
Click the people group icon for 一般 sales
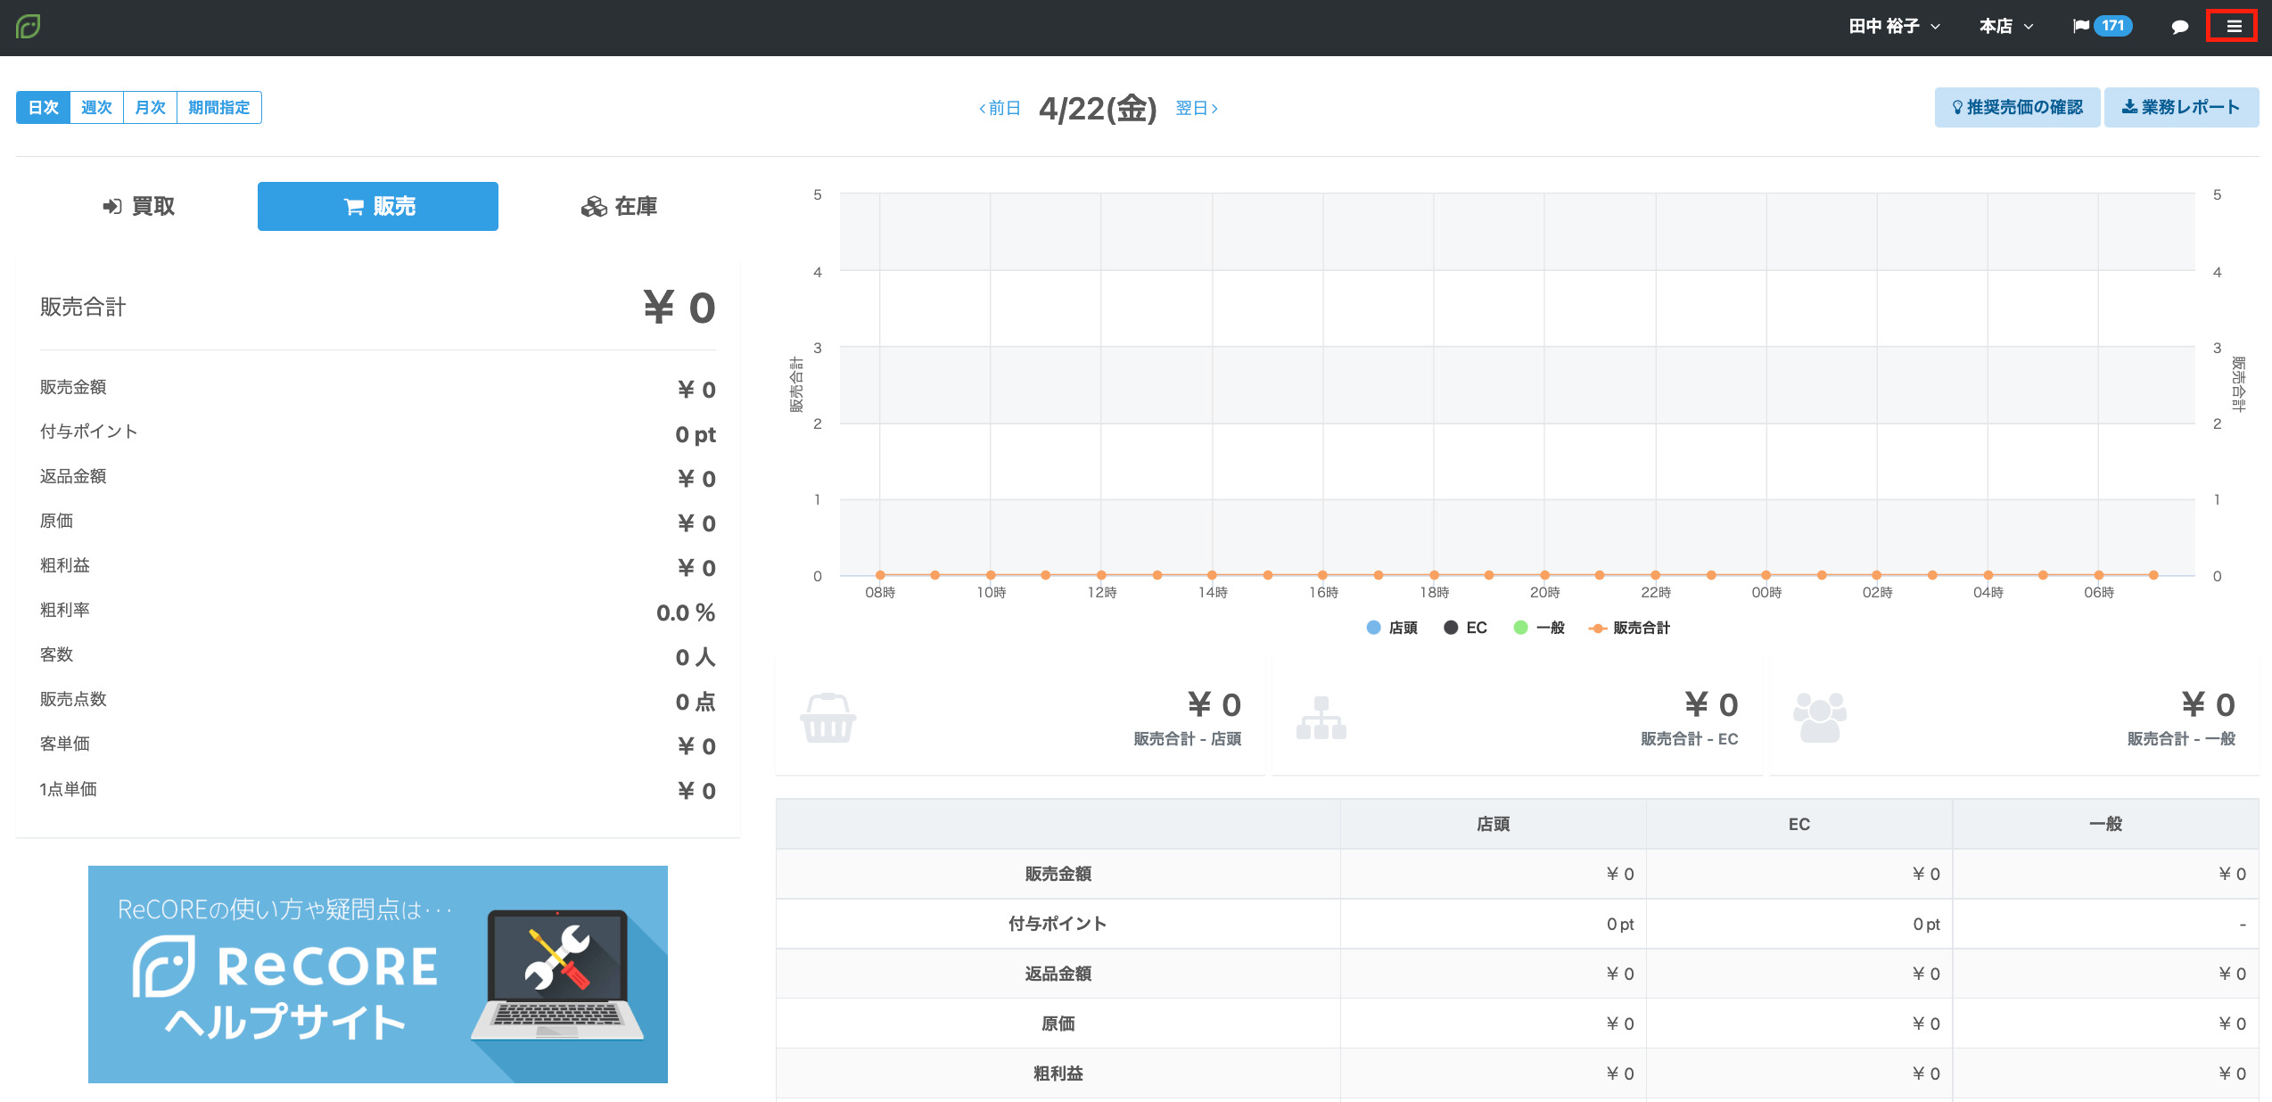(x=1820, y=717)
